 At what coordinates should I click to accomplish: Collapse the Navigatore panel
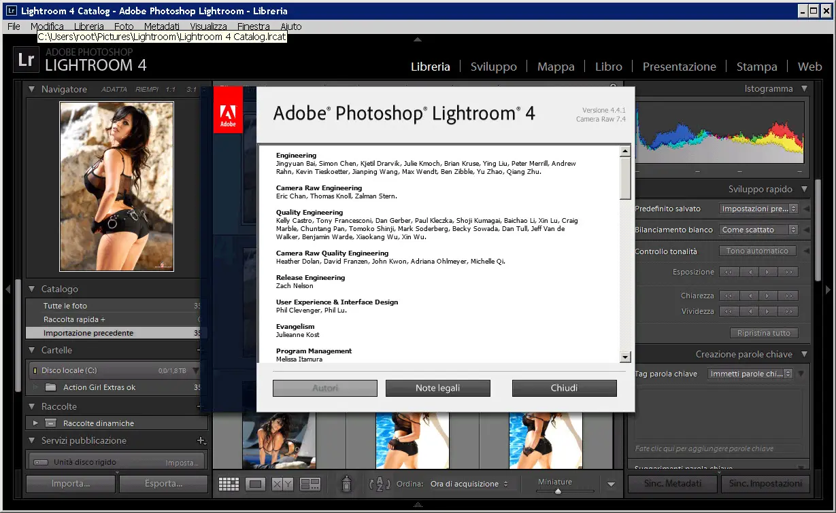tap(31, 89)
